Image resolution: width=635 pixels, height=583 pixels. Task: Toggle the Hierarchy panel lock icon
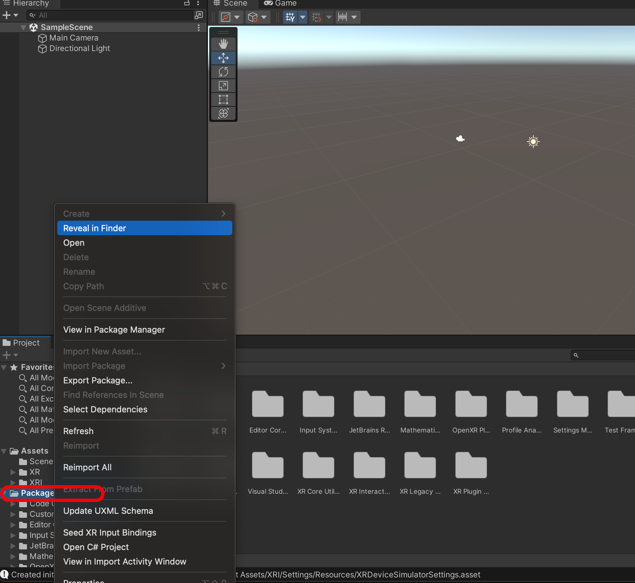(x=187, y=3)
